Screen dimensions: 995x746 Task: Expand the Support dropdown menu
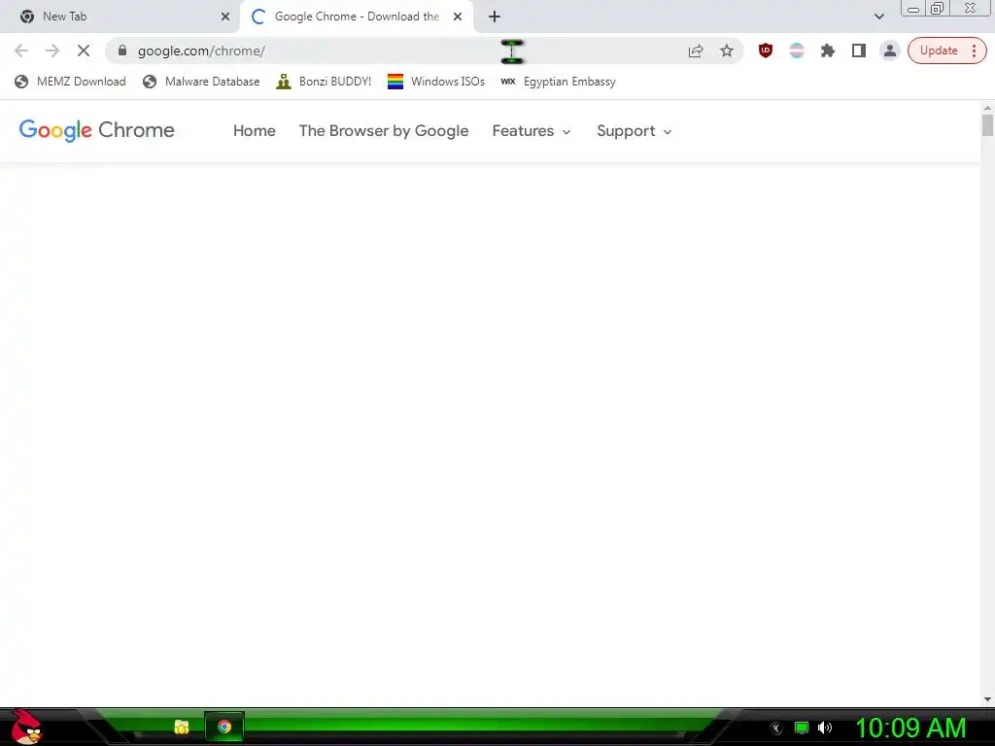point(634,131)
